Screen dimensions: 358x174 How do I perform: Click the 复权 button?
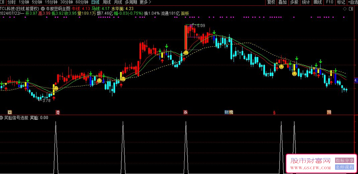click(x=271, y=2)
